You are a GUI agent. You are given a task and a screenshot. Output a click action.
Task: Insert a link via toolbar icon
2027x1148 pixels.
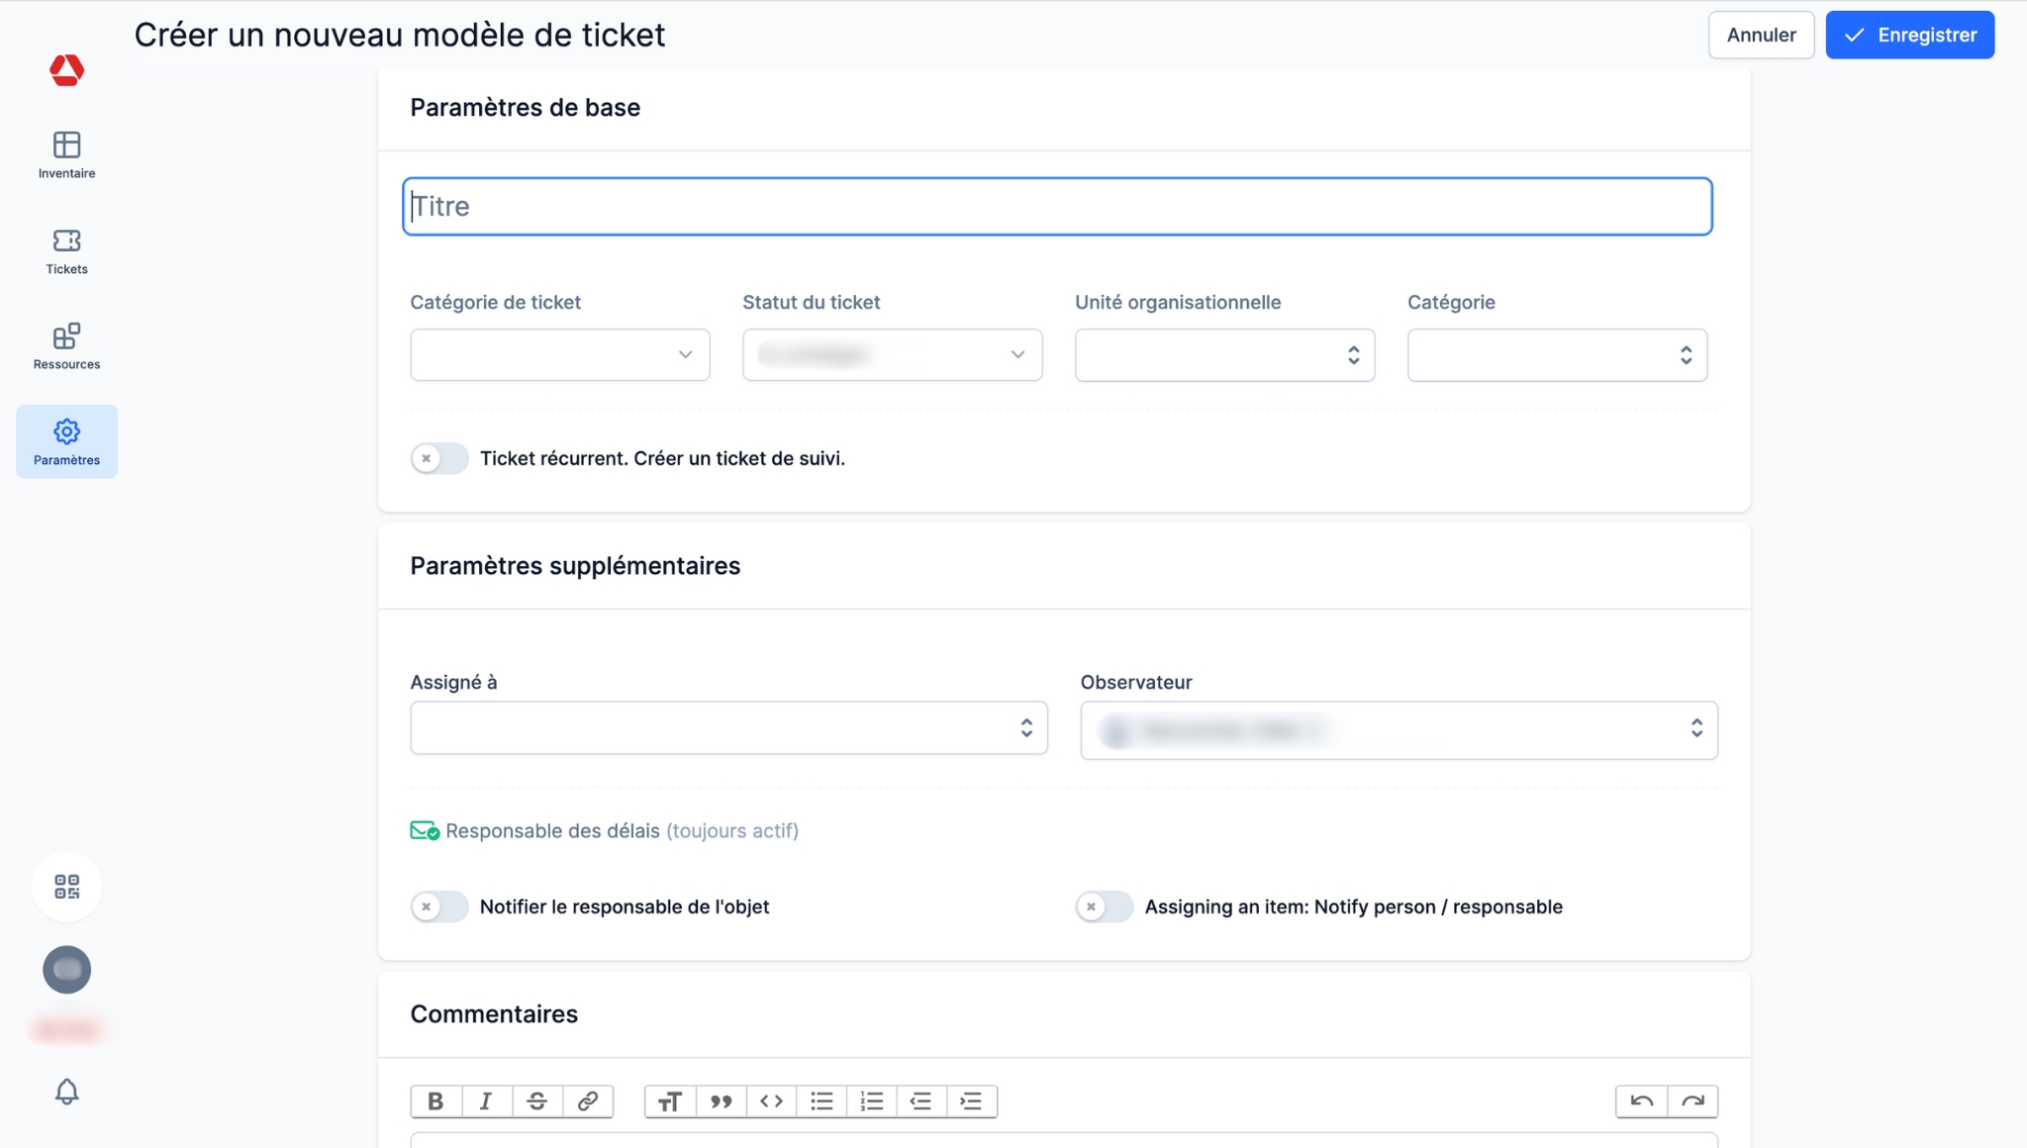[x=588, y=1101]
